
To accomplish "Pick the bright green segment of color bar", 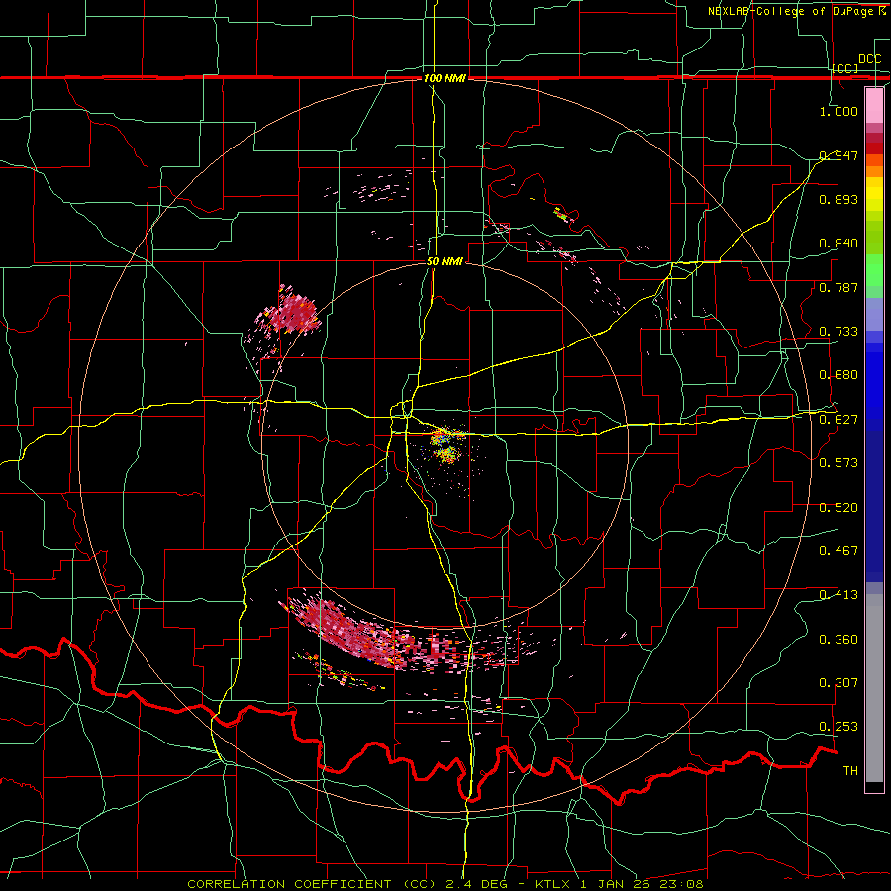I will pyautogui.click(x=874, y=270).
